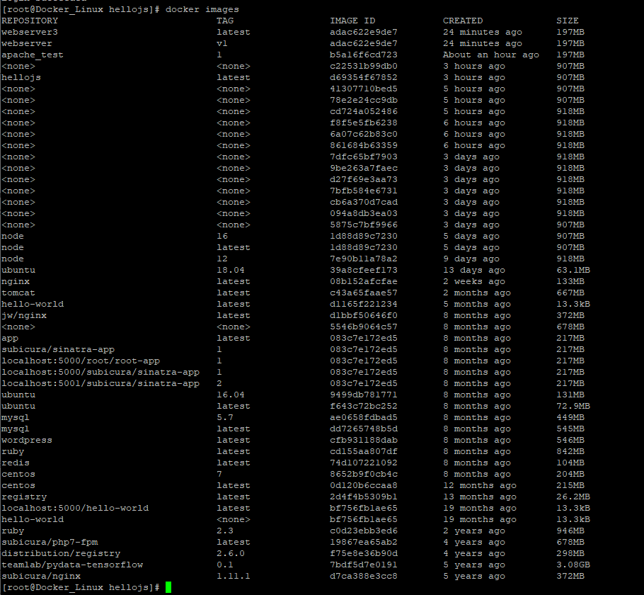Screen dimensions: 644x595
Task: Click image ID c22531b99db0
Action: point(364,66)
